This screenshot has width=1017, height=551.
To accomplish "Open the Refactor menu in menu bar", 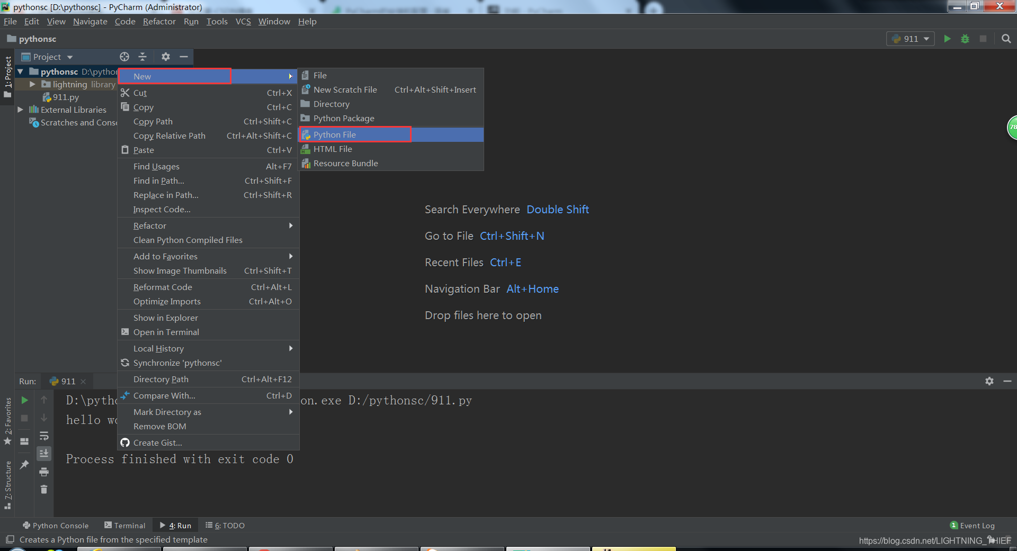I will 159,21.
